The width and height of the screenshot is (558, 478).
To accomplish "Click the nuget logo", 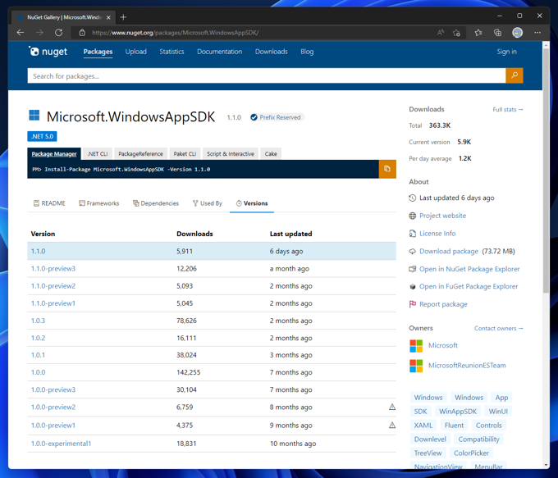I will tap(48, 52).
